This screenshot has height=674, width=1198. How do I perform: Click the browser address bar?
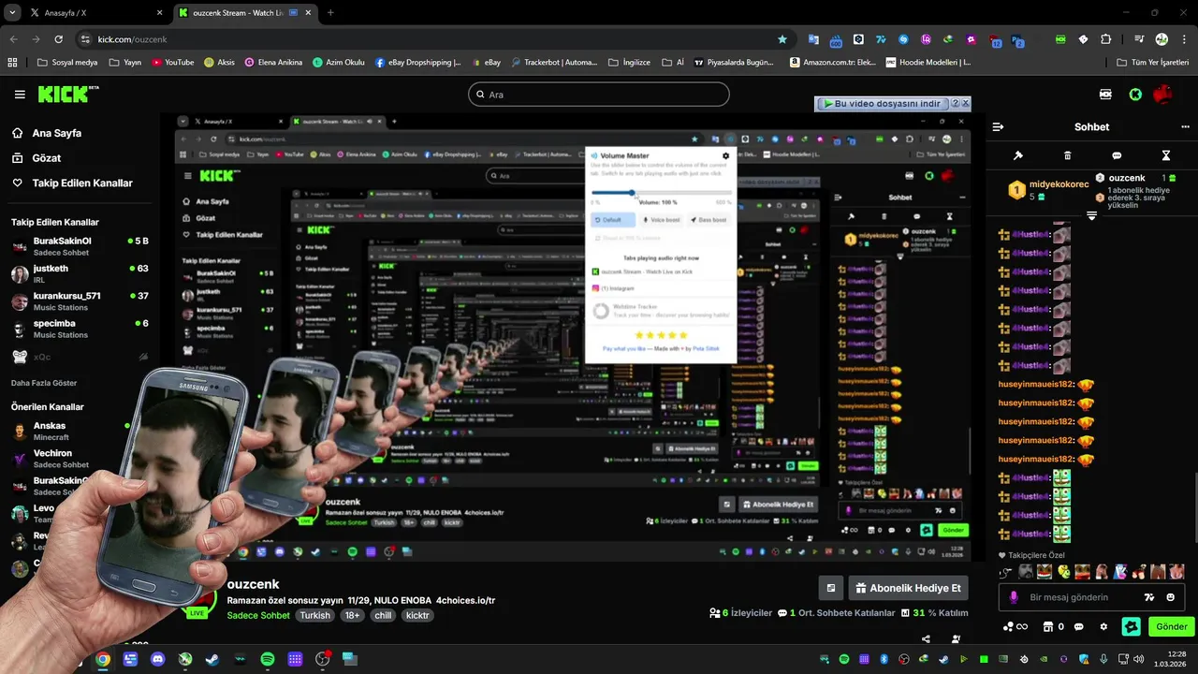pos(434,39)
